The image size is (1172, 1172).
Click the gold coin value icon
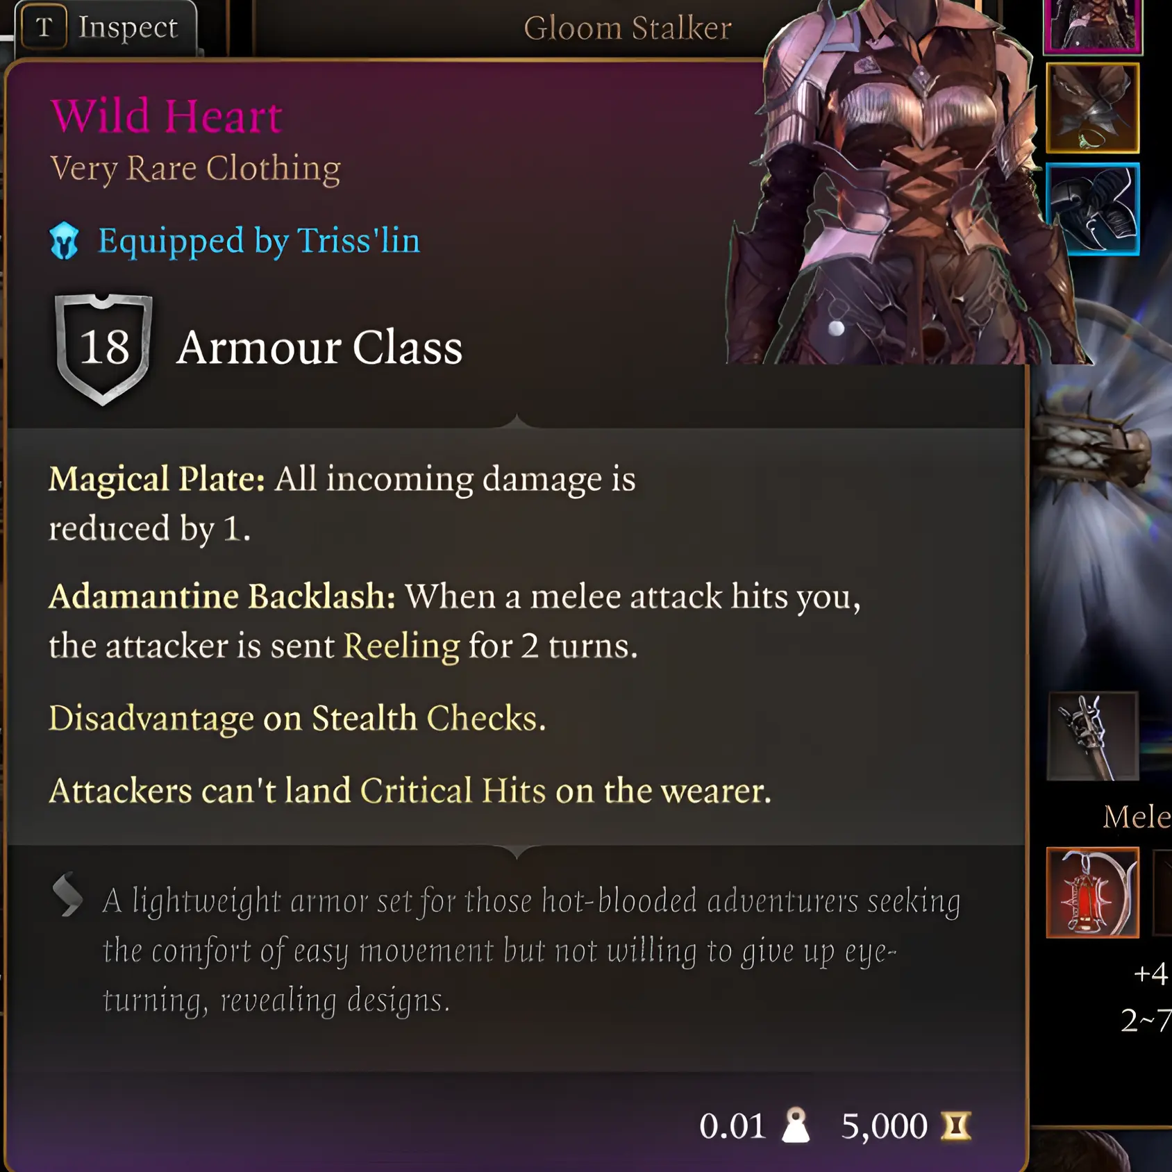pos(956,1126)
